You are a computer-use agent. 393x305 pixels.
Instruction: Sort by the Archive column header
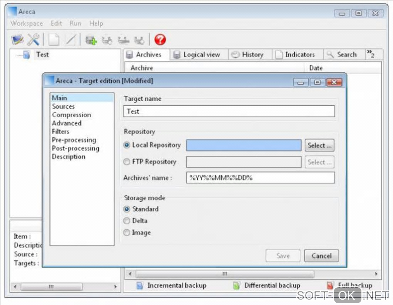coord(214,68)
